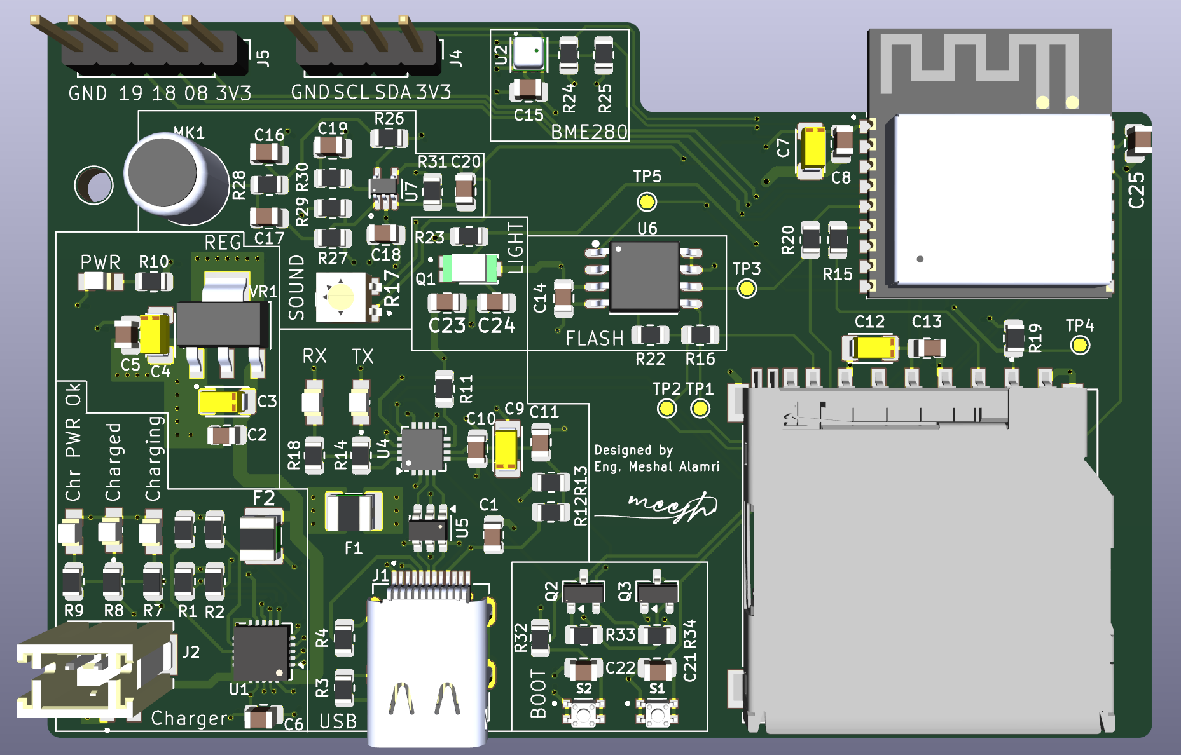Screen dimensions: 1181x755
Task: Click the 'SOUND' silkscreen label
Action: [296, 287]
